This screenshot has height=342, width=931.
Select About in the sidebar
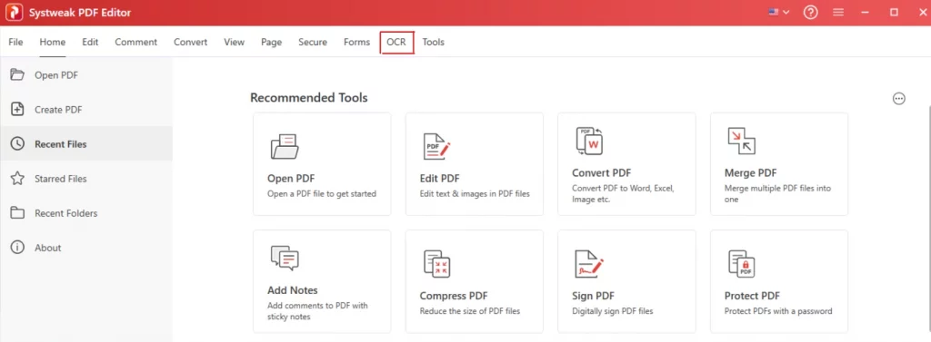point(86,247)
